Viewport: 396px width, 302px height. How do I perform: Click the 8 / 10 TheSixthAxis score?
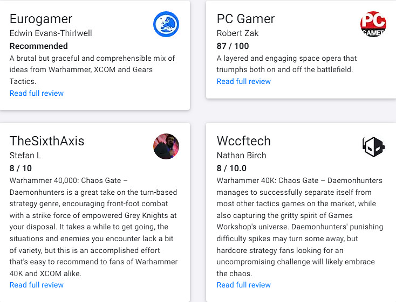click(x=21, y=168)
